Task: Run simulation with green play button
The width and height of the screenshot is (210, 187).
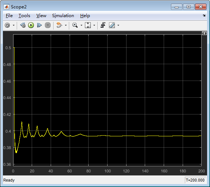Action: (x=31, y=25)
